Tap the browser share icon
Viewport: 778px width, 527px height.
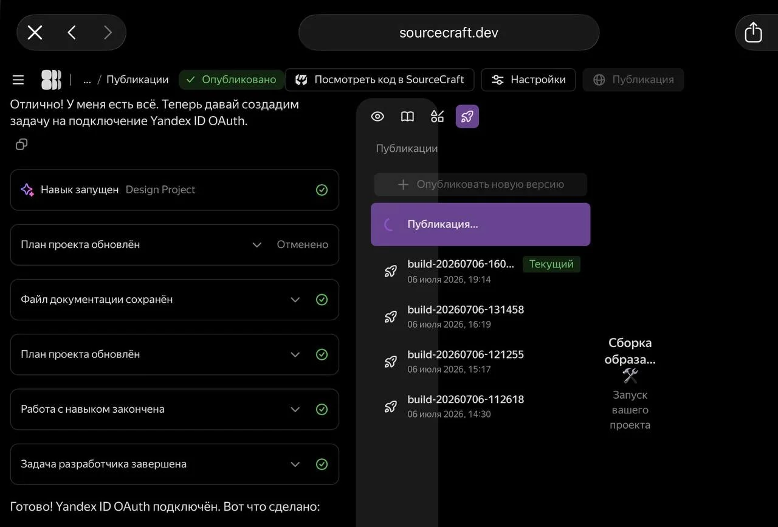tap(753, 32)
